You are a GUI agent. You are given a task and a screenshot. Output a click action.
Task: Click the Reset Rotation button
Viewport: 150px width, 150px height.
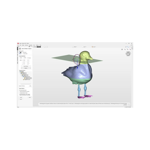[26, 66]
